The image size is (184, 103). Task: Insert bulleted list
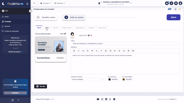[x=110, y=51]
